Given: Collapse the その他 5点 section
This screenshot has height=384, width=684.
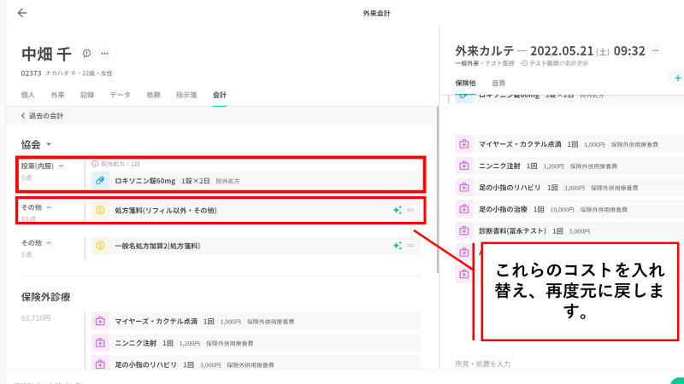Looking at the screenshot, I should (x=49, y=243).
